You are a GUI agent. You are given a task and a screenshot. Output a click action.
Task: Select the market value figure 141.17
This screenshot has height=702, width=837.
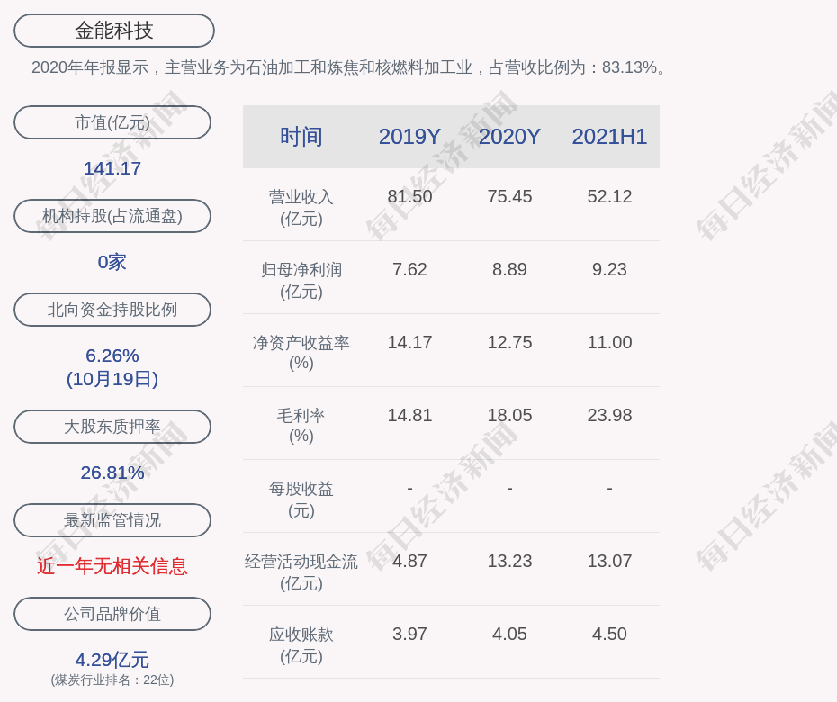[x=112, y=168]
